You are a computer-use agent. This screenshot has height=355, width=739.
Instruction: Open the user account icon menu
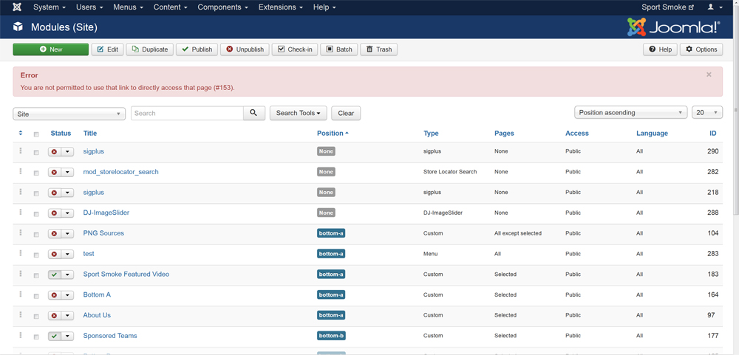point(715,7)
